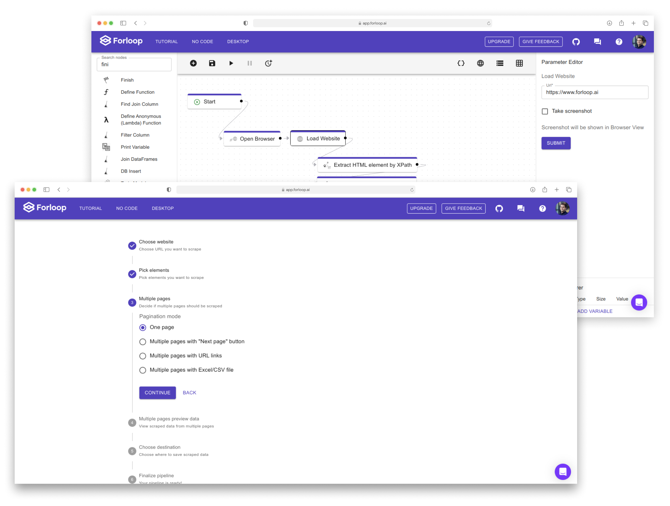Click the Define Function icon in node list

click(x=106, y=92)
